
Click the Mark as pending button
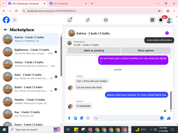point(94,51)
